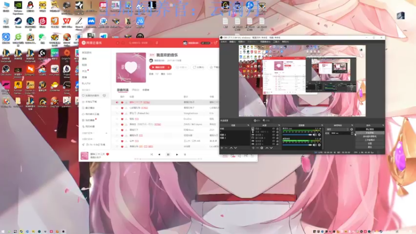Pop out the OBS audio mixer dock
Image resolution: width=416 pixels, height=234 pixels.
click(x=322, y=125)
